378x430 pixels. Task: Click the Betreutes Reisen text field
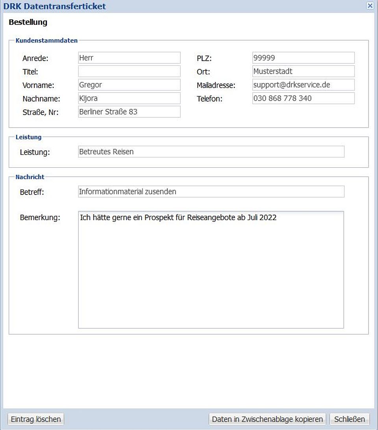click(x=211, y=152)
